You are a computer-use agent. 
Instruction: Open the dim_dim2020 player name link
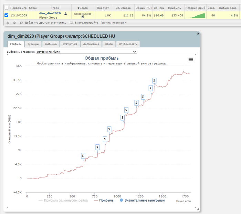(50, 13)
